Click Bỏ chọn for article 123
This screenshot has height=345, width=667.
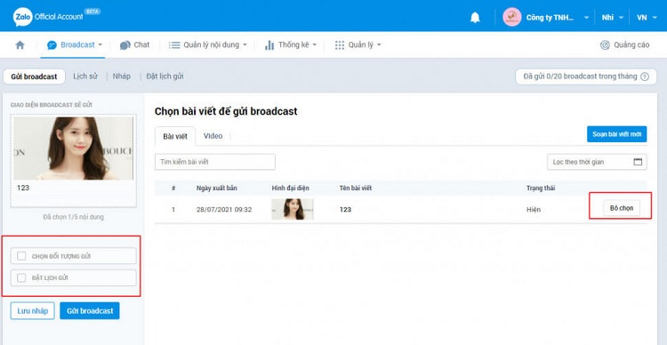click(622, 208)
